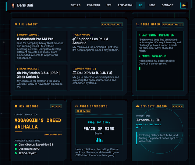Click the Off-Duty Coords map icon

[x=137, y=106]
